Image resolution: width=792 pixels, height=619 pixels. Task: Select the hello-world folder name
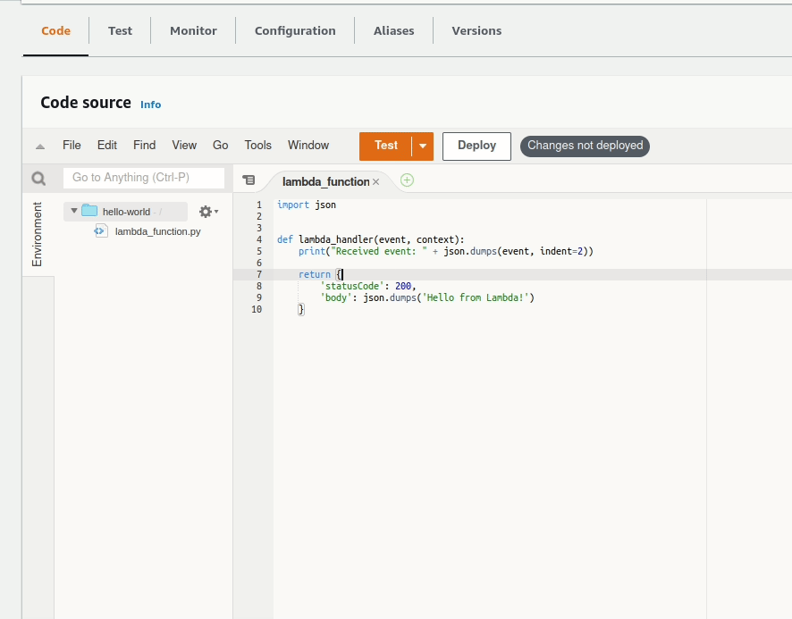click(126, 212)
